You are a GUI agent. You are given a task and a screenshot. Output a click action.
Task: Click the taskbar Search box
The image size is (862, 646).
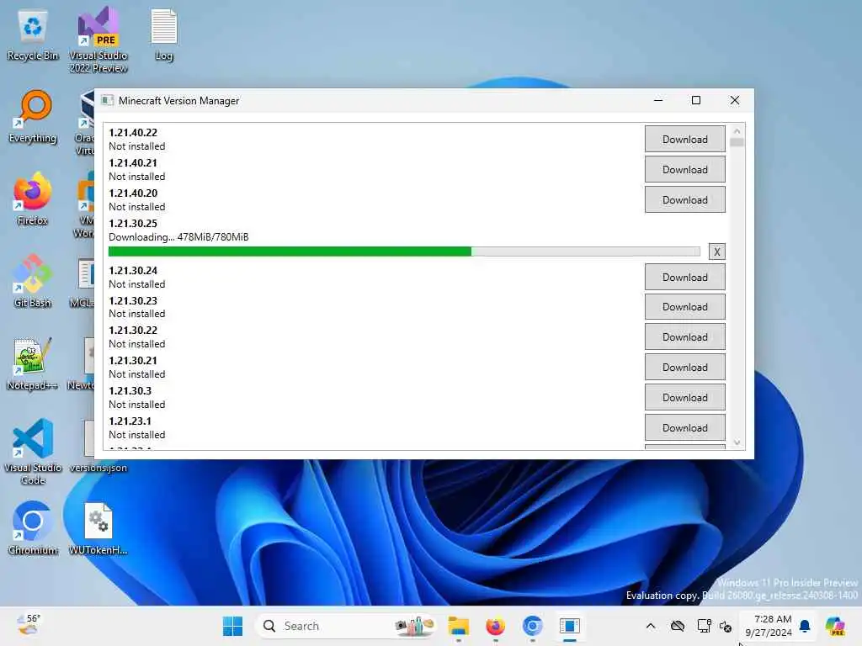(x=348, y=626)
